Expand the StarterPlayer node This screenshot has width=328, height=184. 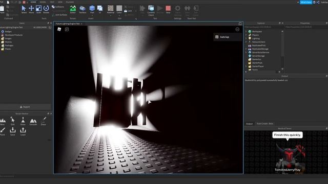[246, 66]
